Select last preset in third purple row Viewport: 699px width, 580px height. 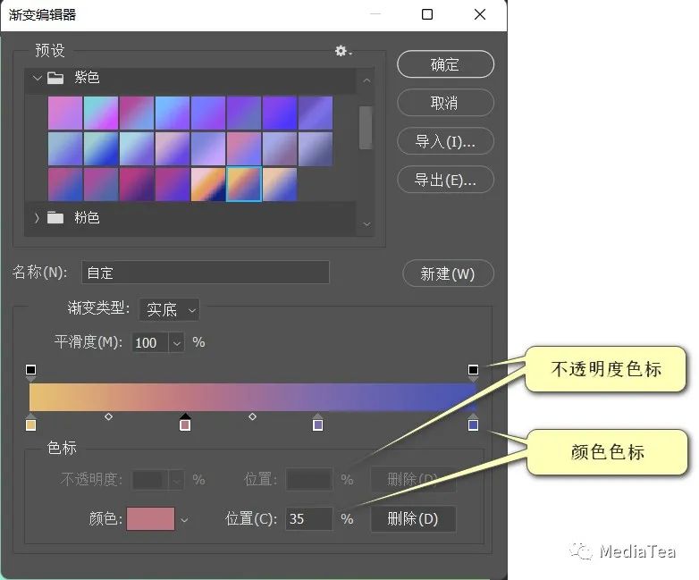point(280,184)
